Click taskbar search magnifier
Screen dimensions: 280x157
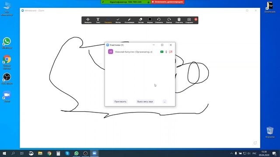(x=13, y=153)
